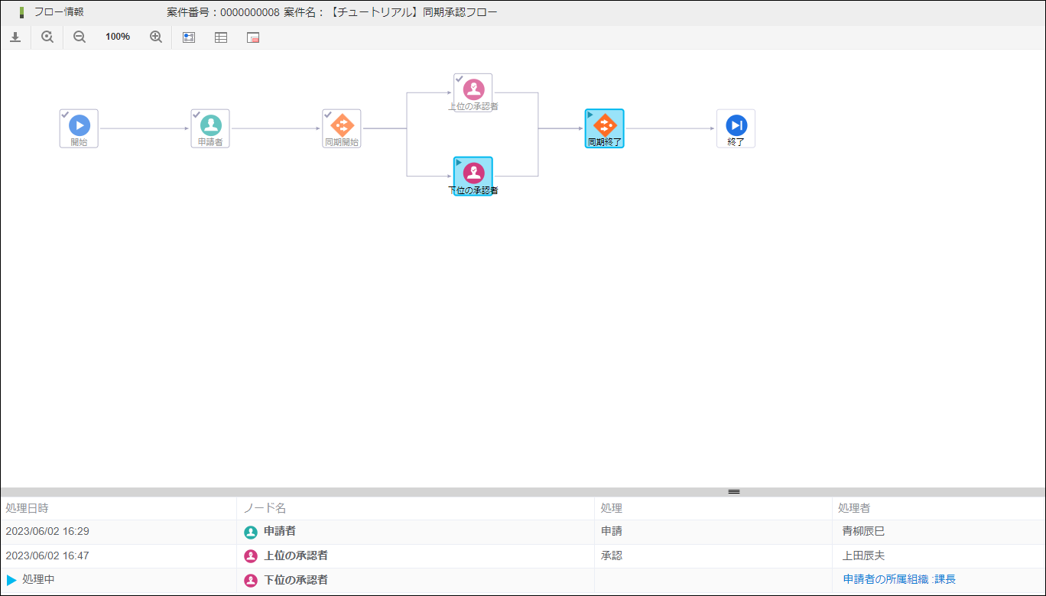Screen dimensions: 1046x596
Task: Click the green フロー情報 header icon
Action: [x=21, y=12]
